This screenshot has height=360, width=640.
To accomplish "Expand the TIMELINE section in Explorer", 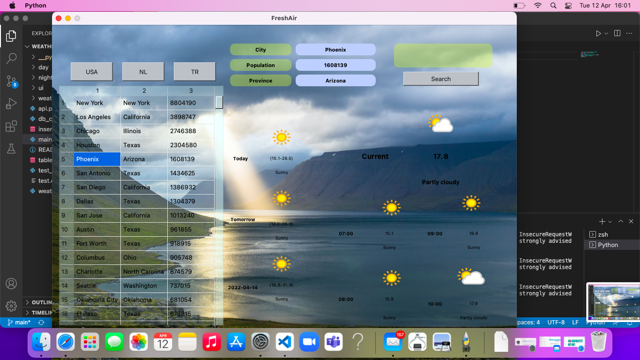I will click(38, 313).
